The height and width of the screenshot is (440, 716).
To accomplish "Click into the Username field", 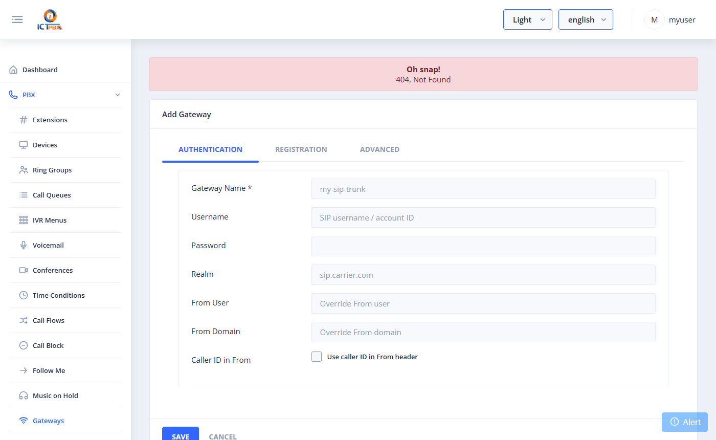I will [x=483, y=217].
